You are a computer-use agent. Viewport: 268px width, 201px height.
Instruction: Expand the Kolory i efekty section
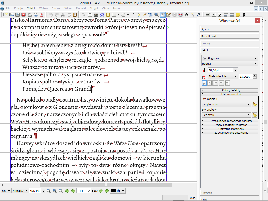230,90
